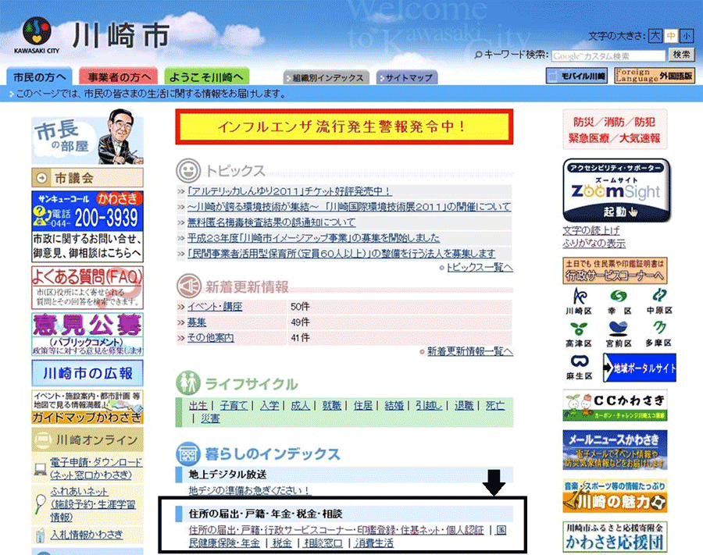
Task: Click the 電子申請・ダウンロード link
Action: click(96, 468)
